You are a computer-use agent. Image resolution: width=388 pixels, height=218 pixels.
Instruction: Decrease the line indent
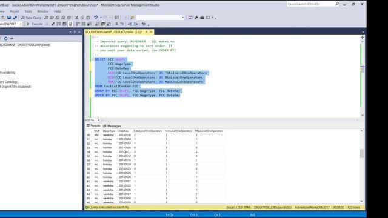point(130,24)
